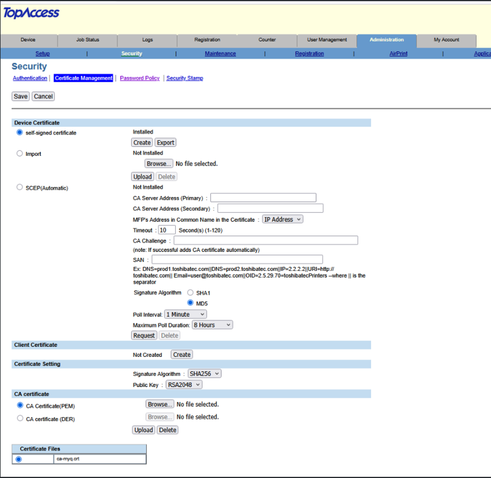Select SHA1 signature algorithm radio button
The image size is (491, 478).
[191, 292]
